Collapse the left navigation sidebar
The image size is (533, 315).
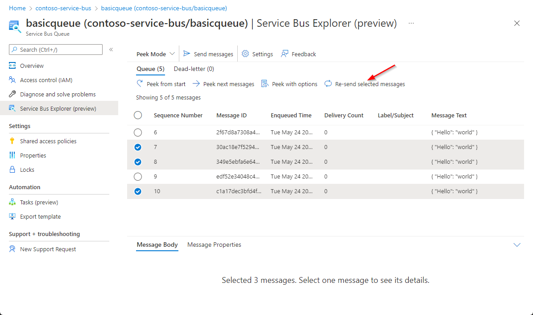point(111,50)
